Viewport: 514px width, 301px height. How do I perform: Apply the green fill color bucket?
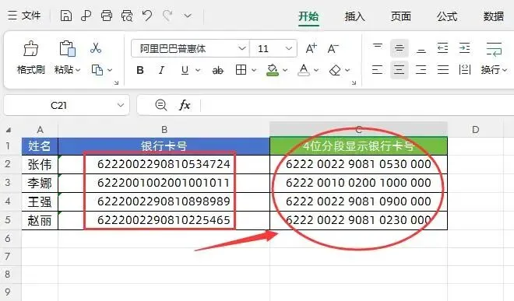273,70
